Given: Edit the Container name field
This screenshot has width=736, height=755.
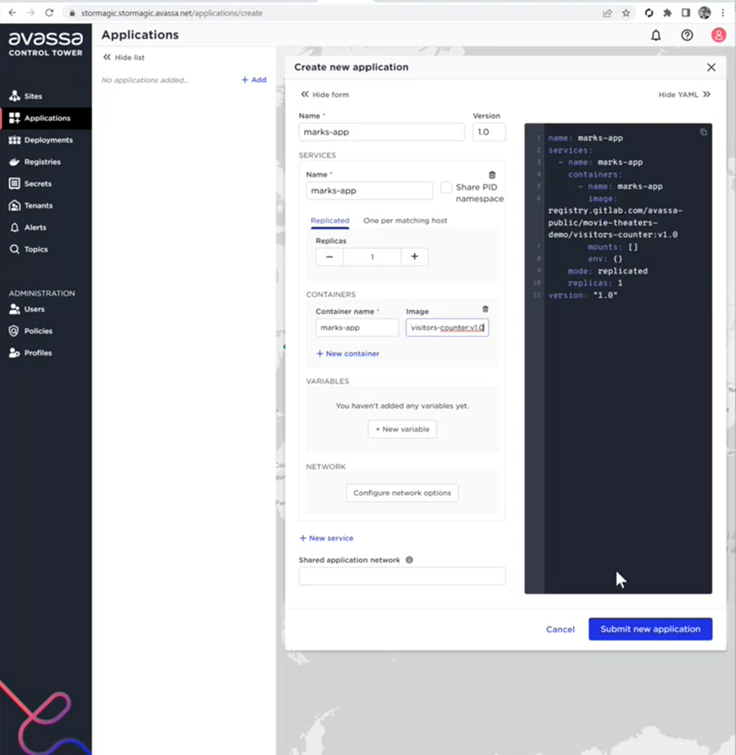Looking at the screenshot, I should pos(357,328).
